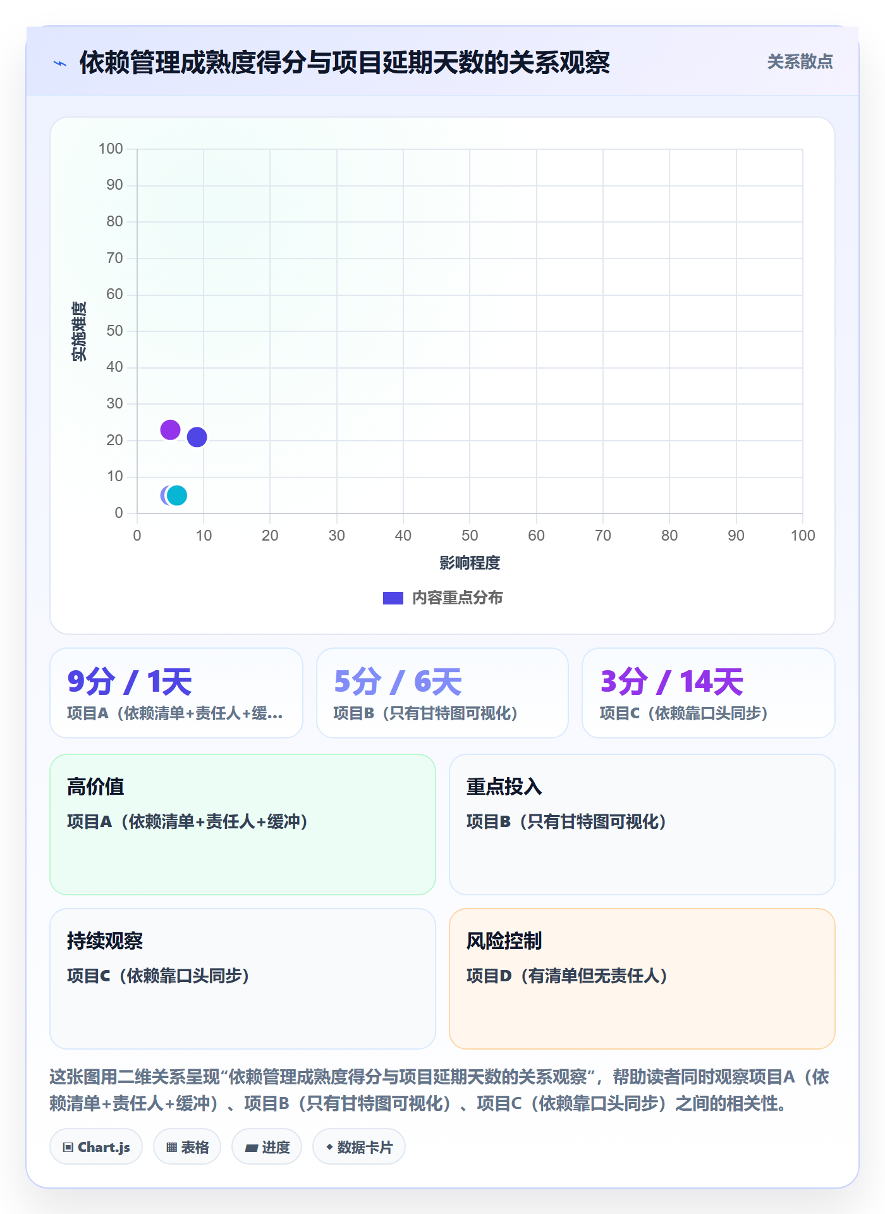
Task: Click the purple scatter point near 23
Action: pyautogui.click(x=170, y=430)
